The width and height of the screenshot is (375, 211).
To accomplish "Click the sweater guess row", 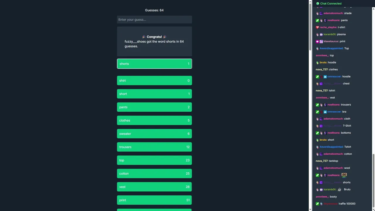I will pyautogui.click(x=154, y=134).
